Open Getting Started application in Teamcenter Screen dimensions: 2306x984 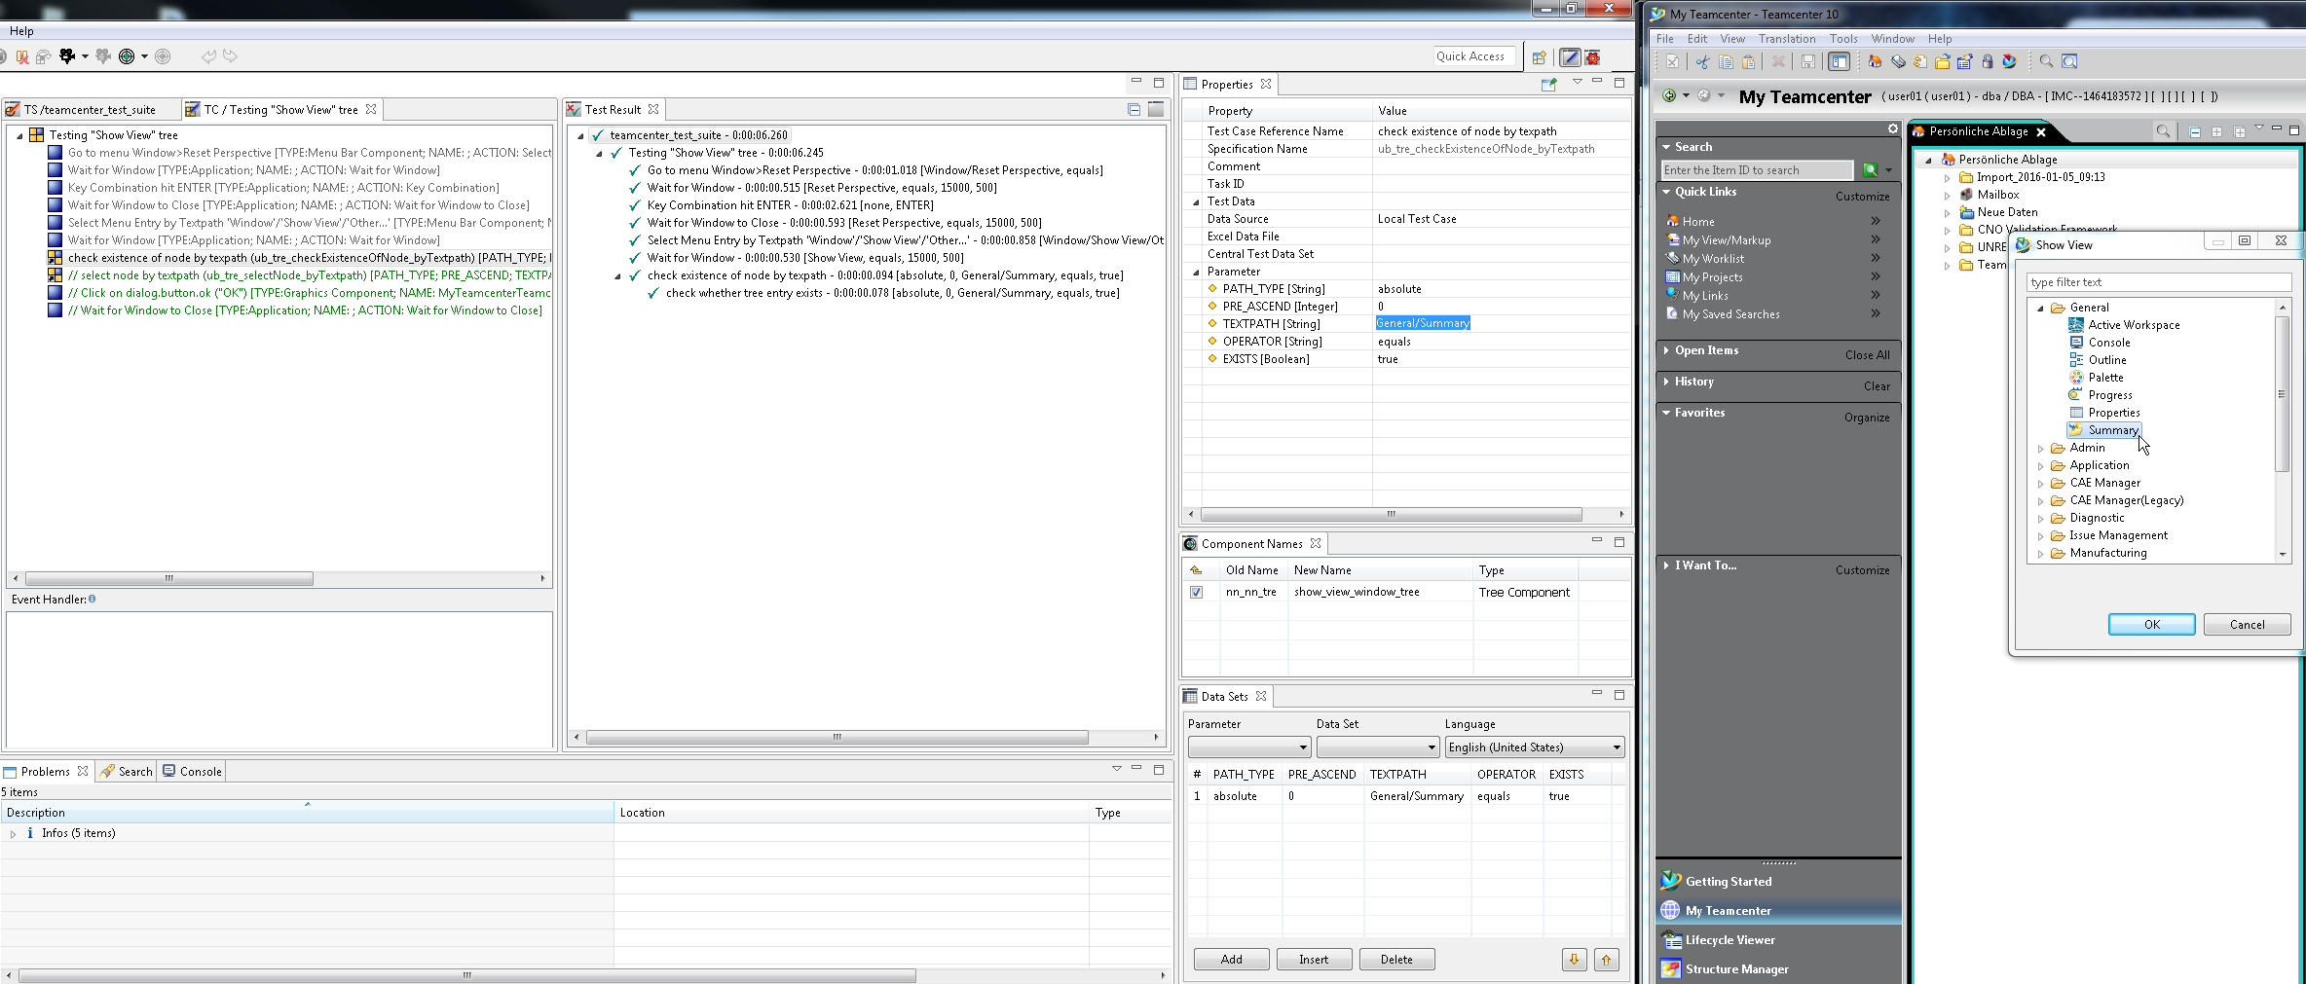pyautogui.click(x=1729, y=882)
